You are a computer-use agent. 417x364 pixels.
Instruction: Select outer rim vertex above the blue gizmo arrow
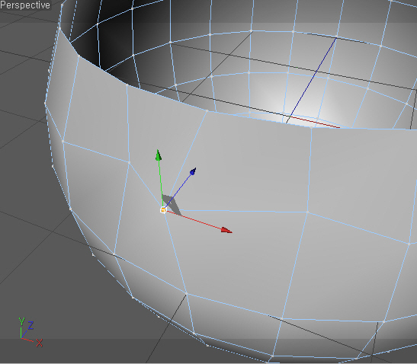pyautogui.click(x=207, y=111)
